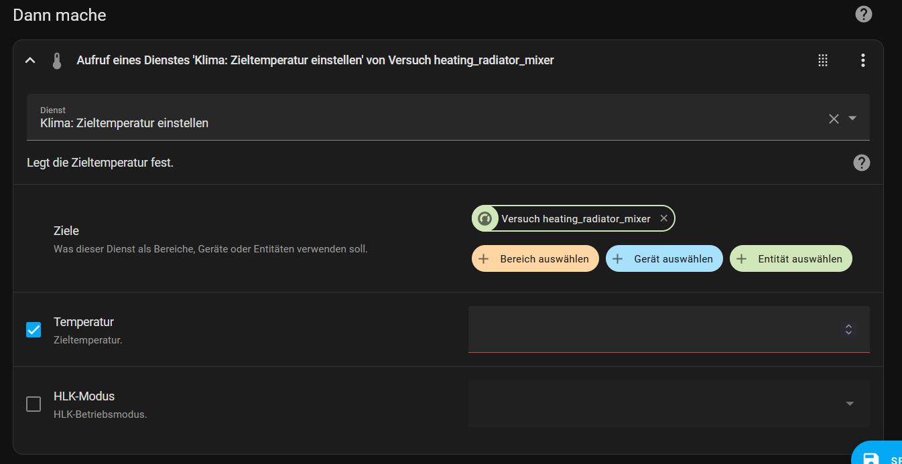This screenshot has height=464, width=902.
Task: Open help for the 'Dann mache' section
Action: (863, 14)
